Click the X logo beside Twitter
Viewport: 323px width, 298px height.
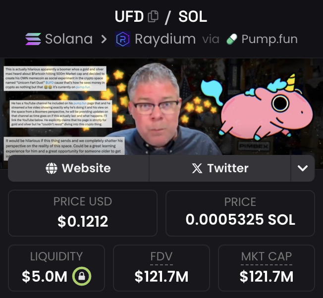(197, 168)
